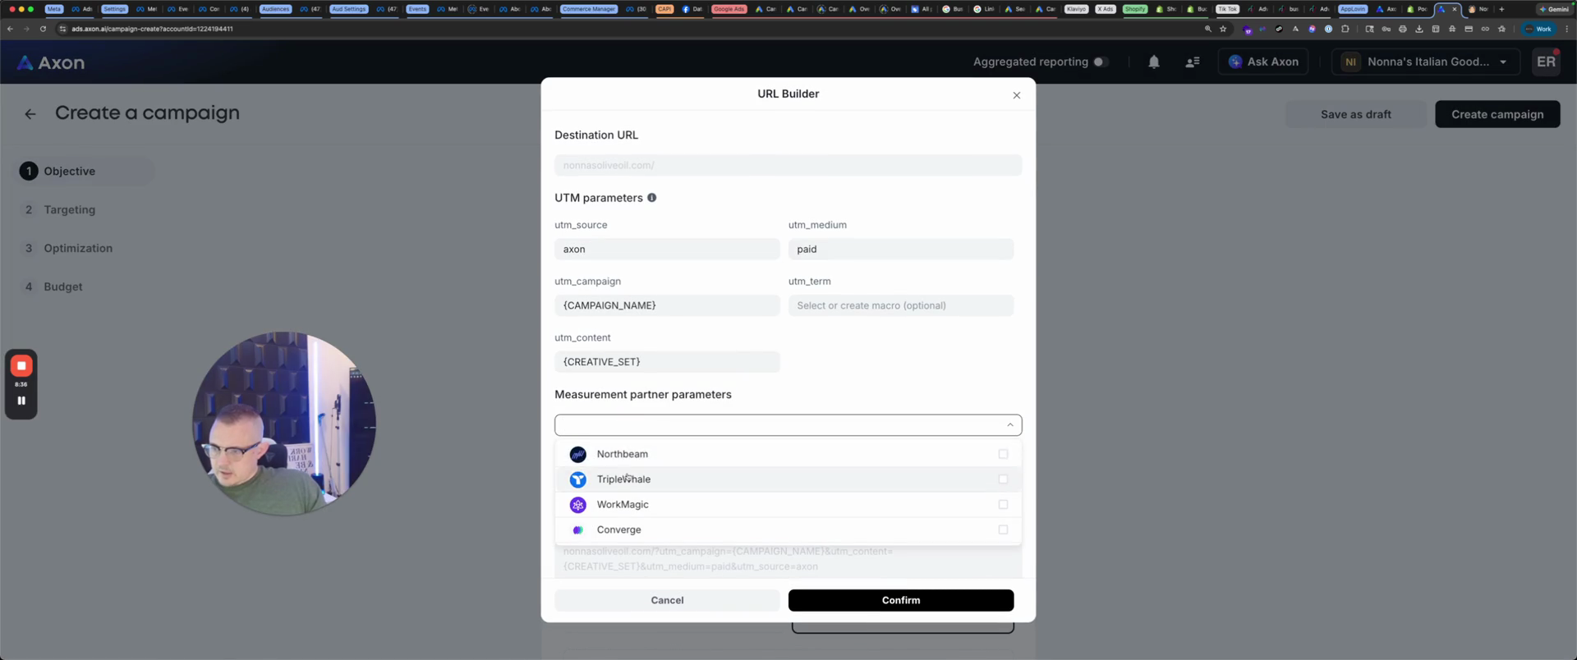The width and height of the screenshot is (1577, 660).
Task: Open the utm_term macro selector
Action: tap(900, 305)
